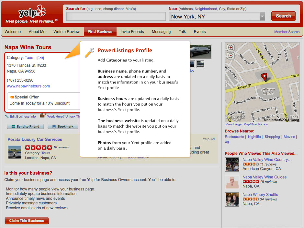The width and height of the screenshot is (304, 228).
Task: Click the Member Search link
Action: pyautogui.click(x=287, y=32)
